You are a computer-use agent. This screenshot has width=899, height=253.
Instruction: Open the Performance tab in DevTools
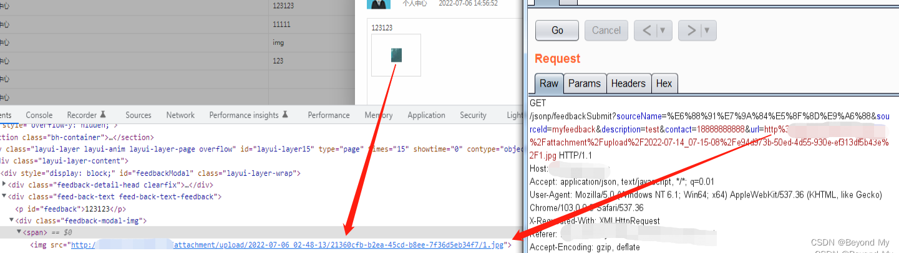click(329, 115)
